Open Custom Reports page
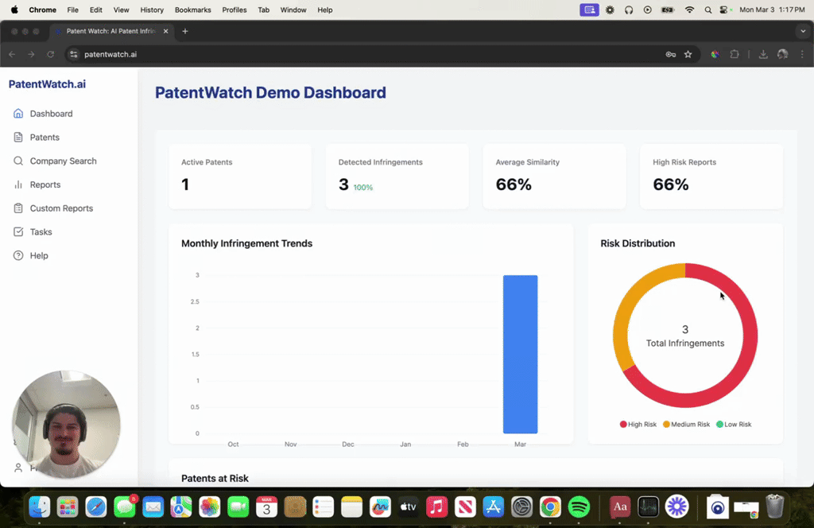Image resolution: width=814 pixels, height=528 pixels. pyautogui.click(x=61, y=208)
